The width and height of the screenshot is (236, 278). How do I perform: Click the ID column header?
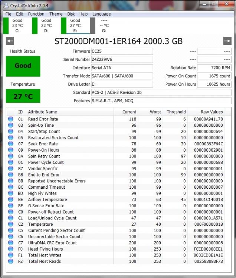click(x=20, y=112)
